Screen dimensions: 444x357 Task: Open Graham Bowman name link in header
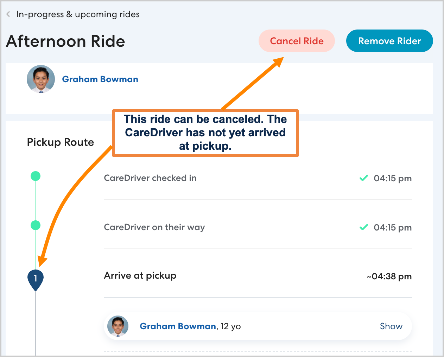[x=100, y=79]
